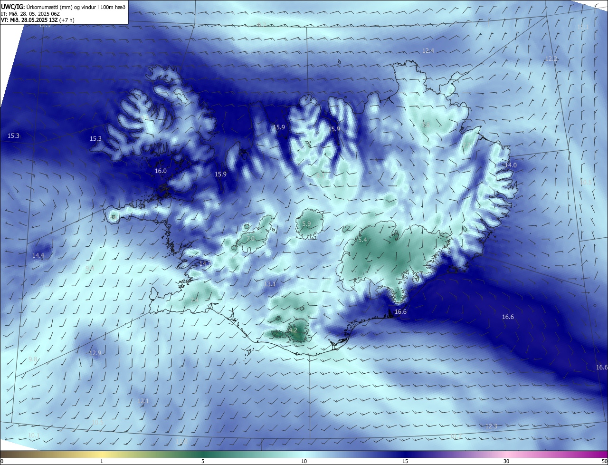This screenshot has height=465, width=608.
Task: Click the 4.2 value on Mýrdalsjökull glacier
Action: pyautogui.click(x=293, y=330)
